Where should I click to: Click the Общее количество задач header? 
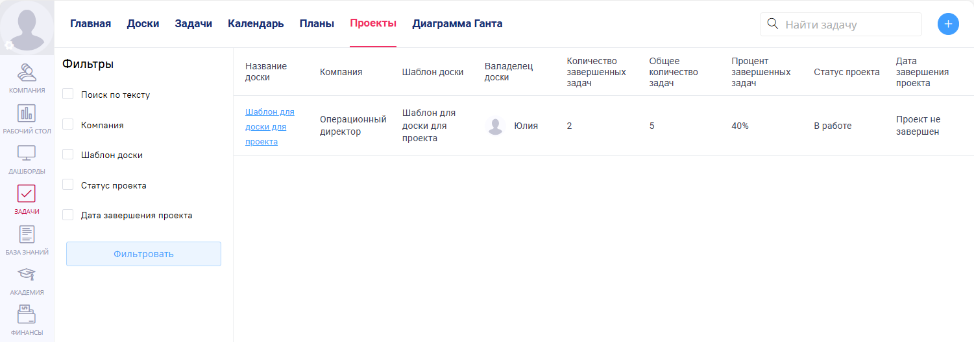click(x=674, y=72)
